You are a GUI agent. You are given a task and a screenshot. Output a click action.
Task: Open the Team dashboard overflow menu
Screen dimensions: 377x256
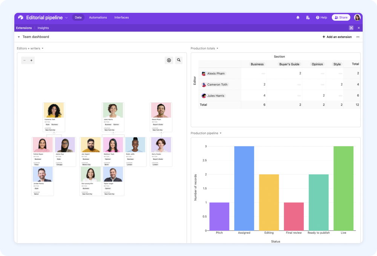pos(357,37)
